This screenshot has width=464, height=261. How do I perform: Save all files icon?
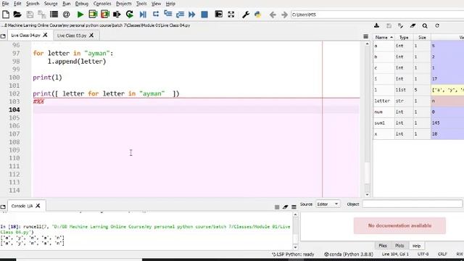pyautogui.click(x=42, y=14)
